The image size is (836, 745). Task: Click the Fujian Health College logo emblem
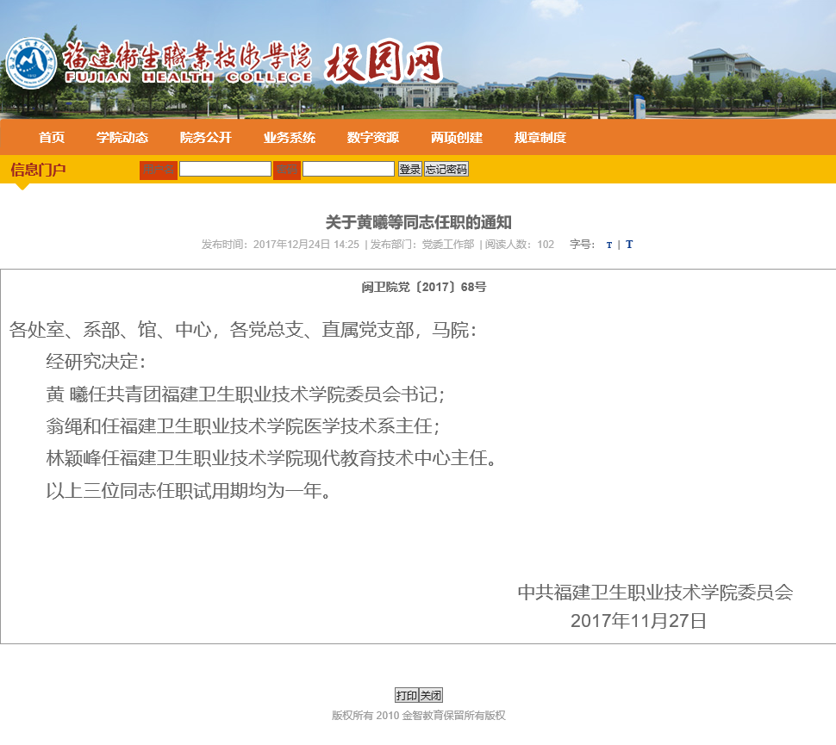coord(31,64)
